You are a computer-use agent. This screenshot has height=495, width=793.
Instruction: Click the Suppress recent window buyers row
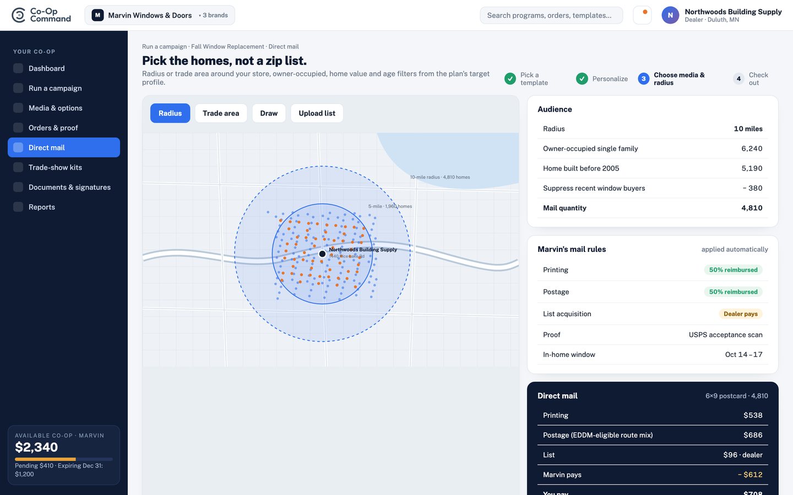pyautogui.click(x=653, y=188)
